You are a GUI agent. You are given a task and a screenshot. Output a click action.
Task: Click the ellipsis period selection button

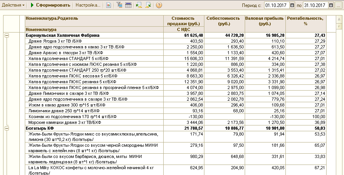(x=339, y=5)
